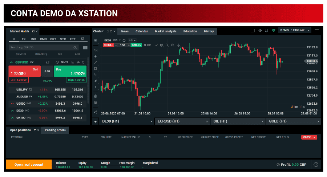Switch to Pending orders tab
The width and height of the screenshot is (327, 177).
55,130
